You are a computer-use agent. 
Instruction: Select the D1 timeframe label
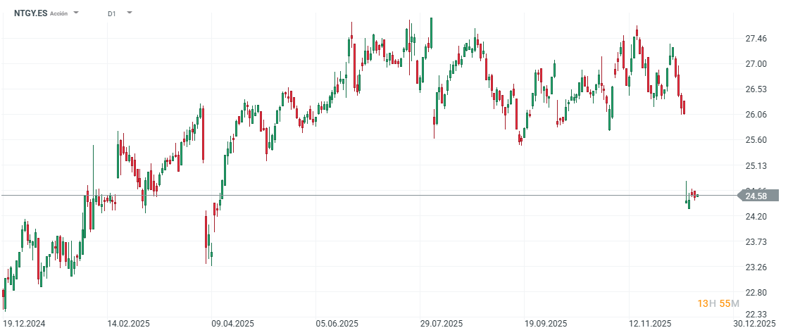point(112,13)
